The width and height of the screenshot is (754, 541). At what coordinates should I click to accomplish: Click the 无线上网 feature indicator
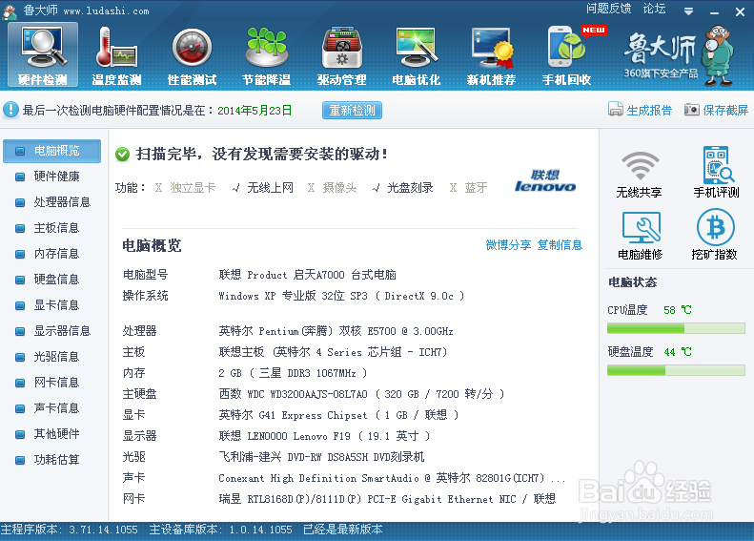point(262,188)
